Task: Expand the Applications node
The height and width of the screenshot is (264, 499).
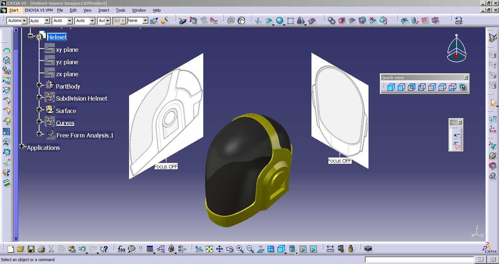Action: [x=22, y=146]
